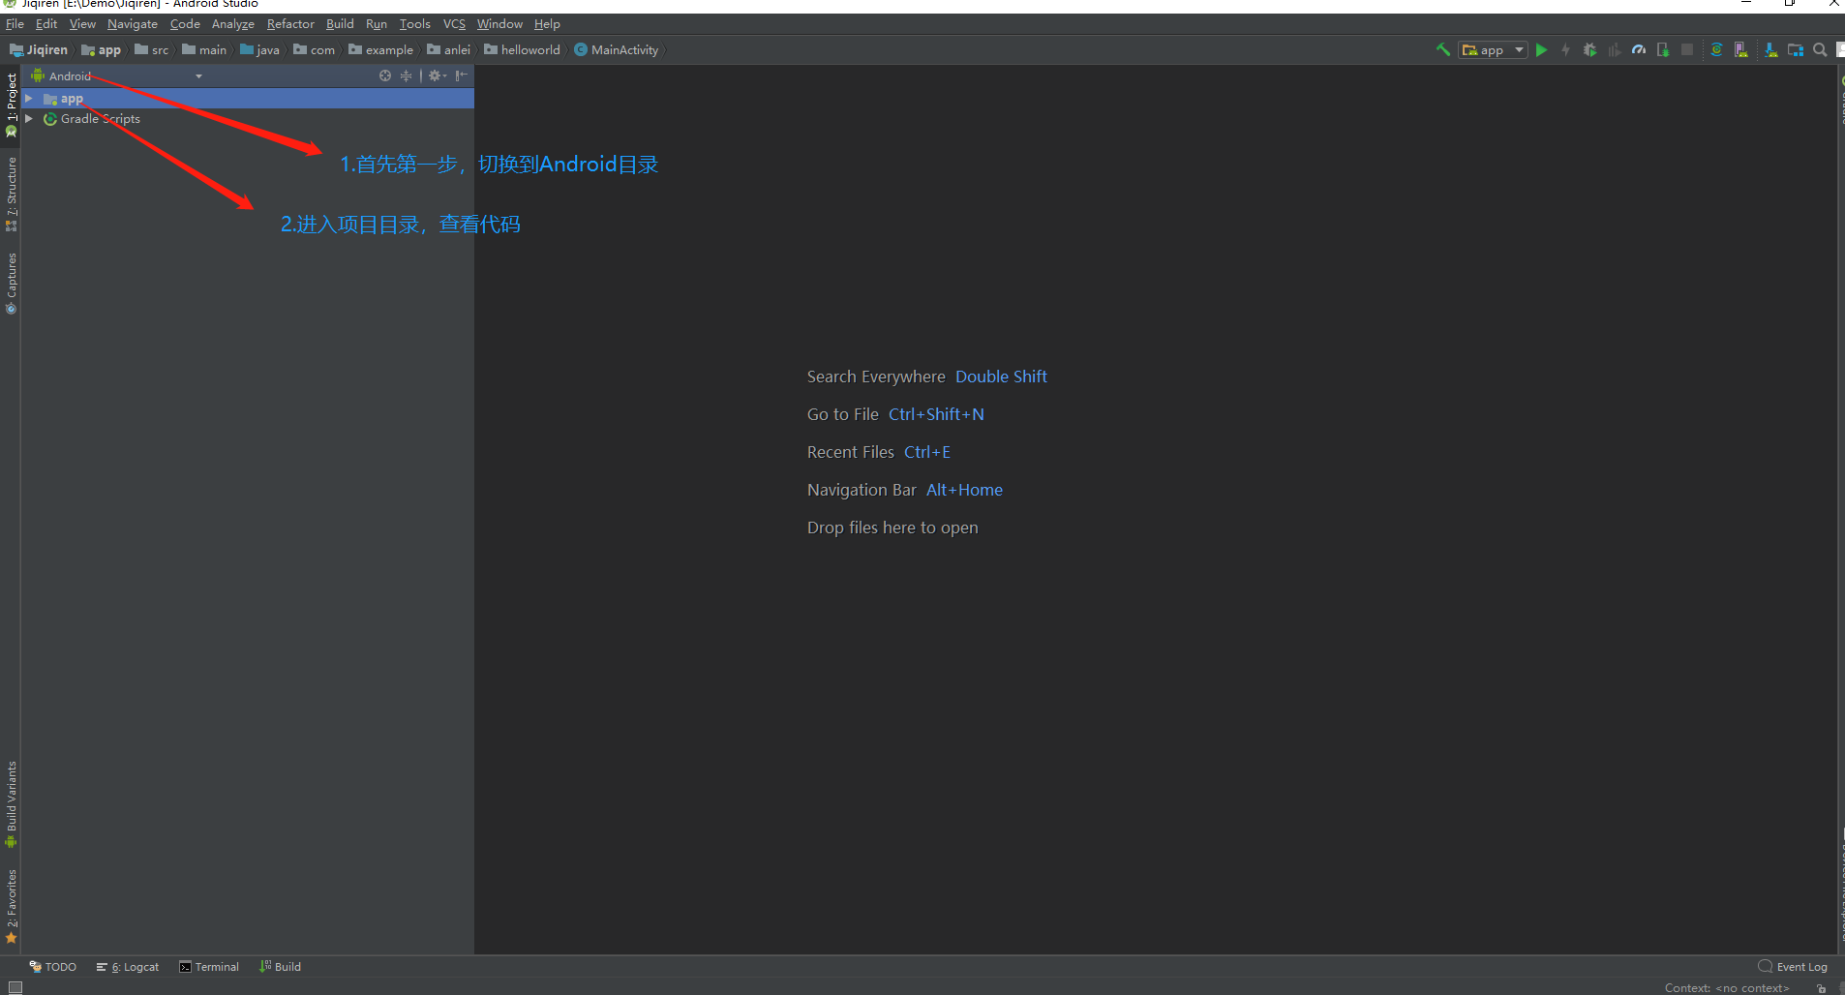Toggle the TODO tool window
Screen dimensions: 1845x995
point(53,967)
